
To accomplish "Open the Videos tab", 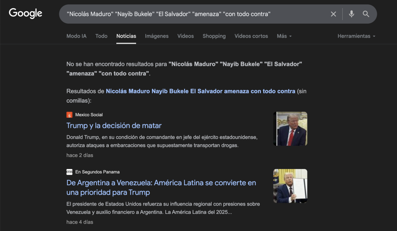I will pyautogui.click(x=185, y=36).
